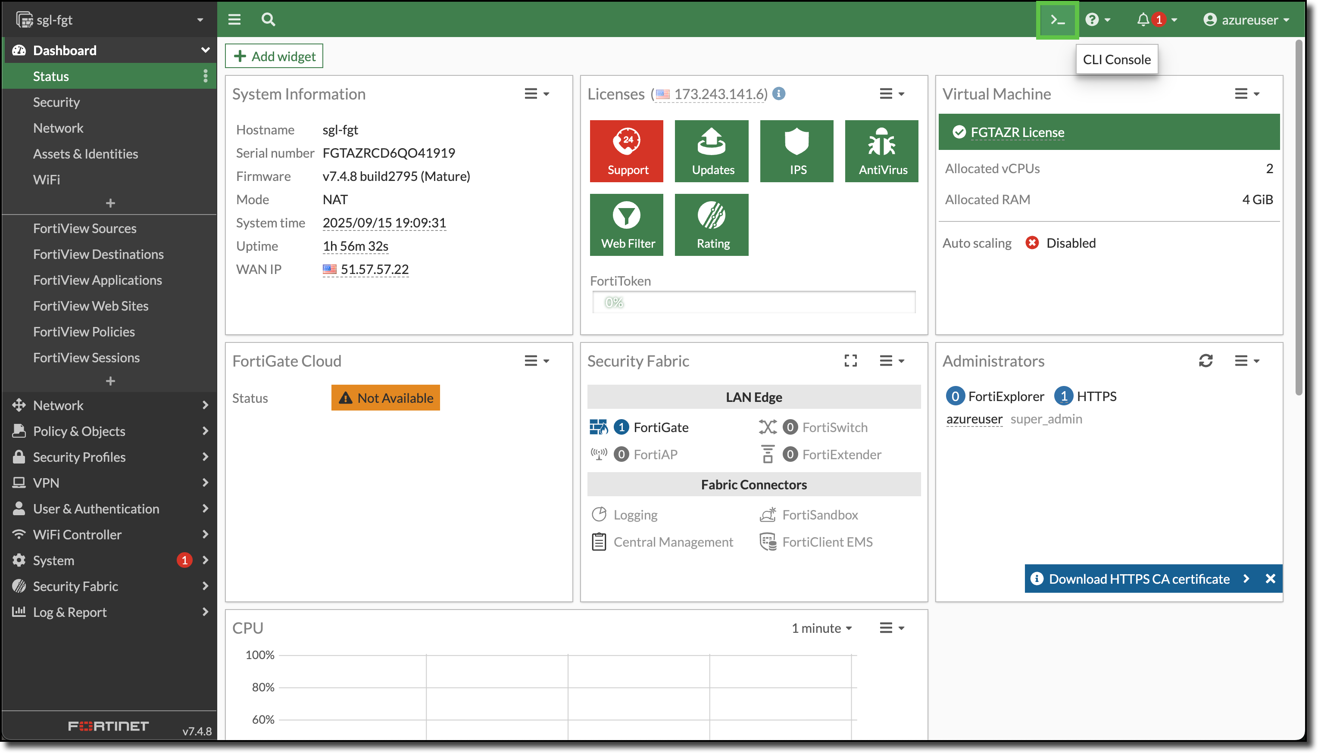Screen dimensions: 1318x753
Task: Expand the Security Fabric widget to fullscreen
Action: click(x=850, y=361)
